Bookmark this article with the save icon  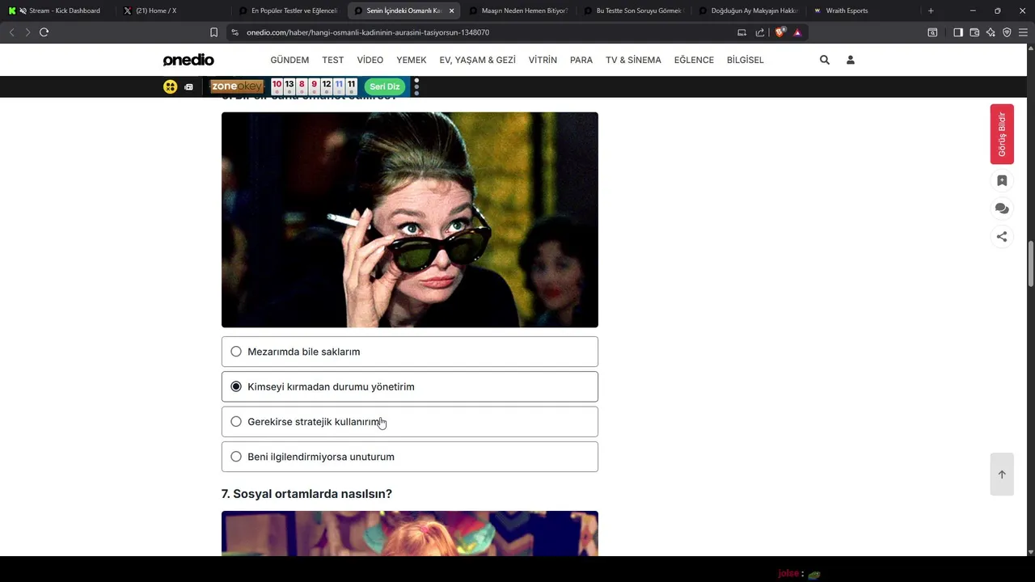(1002, 181)
